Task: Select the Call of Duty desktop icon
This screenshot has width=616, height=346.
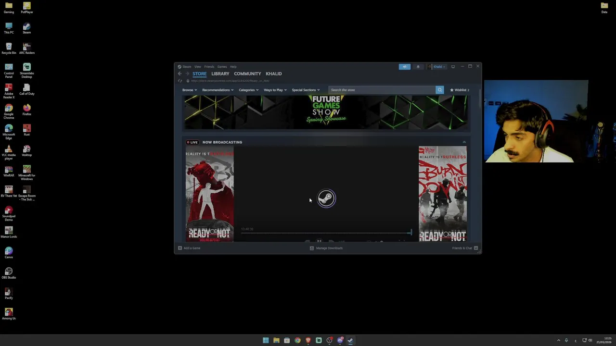Action: point(27,89)
